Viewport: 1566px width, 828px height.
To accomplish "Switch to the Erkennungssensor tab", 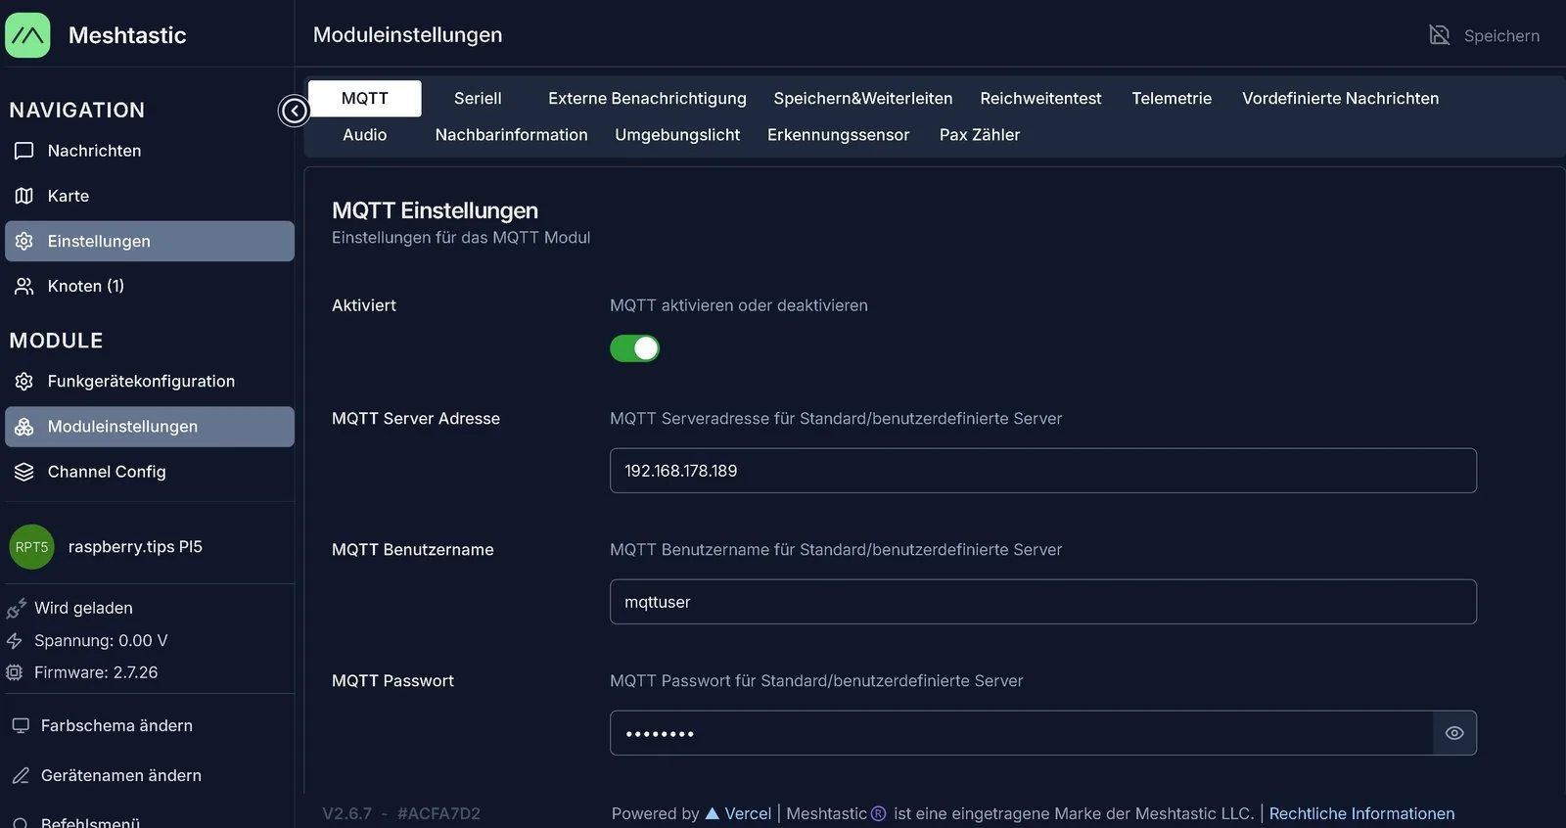I will click(839, 135).
